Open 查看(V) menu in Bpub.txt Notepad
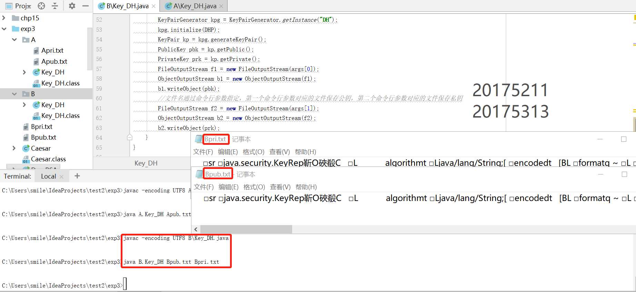Screen dimensions: 636x292 click(280, 187)
